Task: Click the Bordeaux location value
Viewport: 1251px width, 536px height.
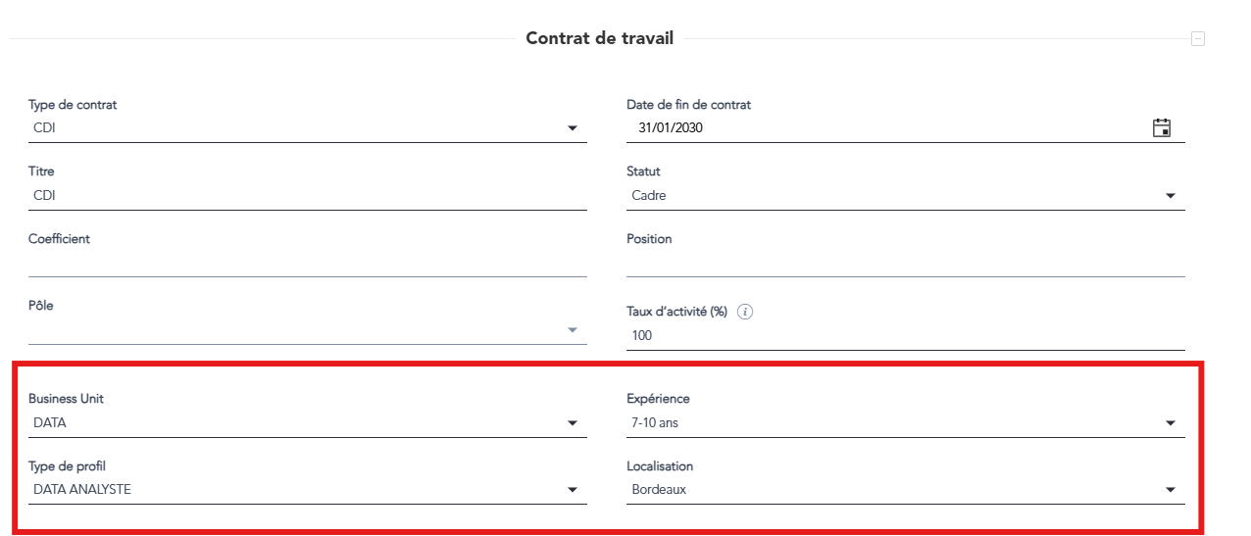Action: [x=659, y=490]
